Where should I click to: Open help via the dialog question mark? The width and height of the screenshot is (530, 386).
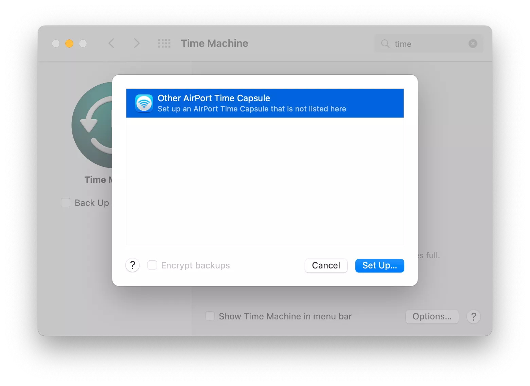click(132, 265)
